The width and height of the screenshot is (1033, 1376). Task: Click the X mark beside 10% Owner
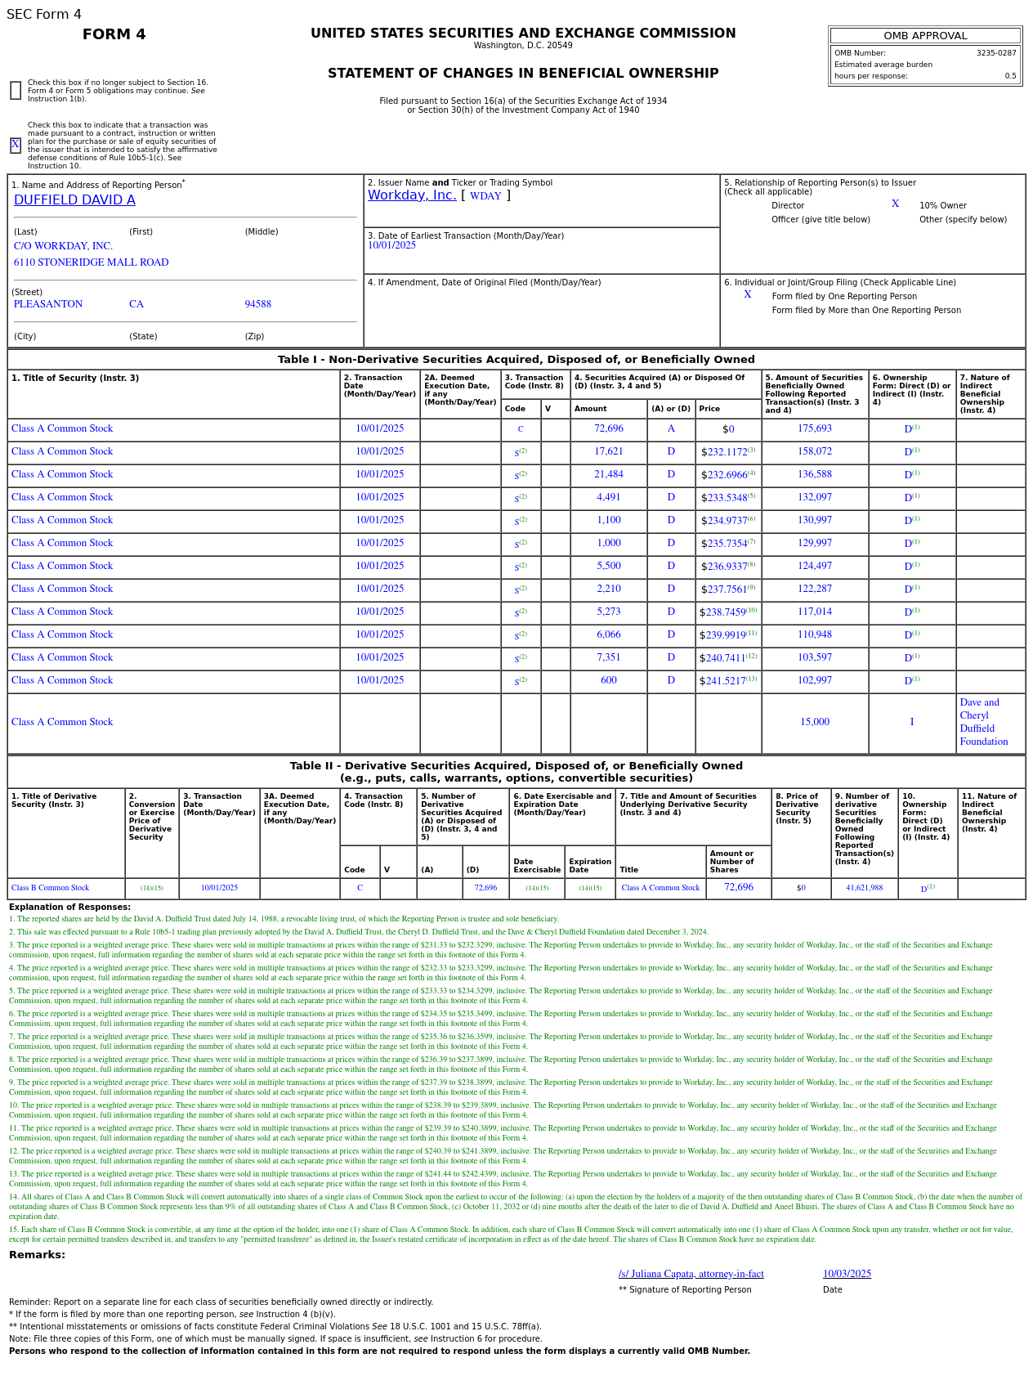pyautogui.click(x=895, y=204)
